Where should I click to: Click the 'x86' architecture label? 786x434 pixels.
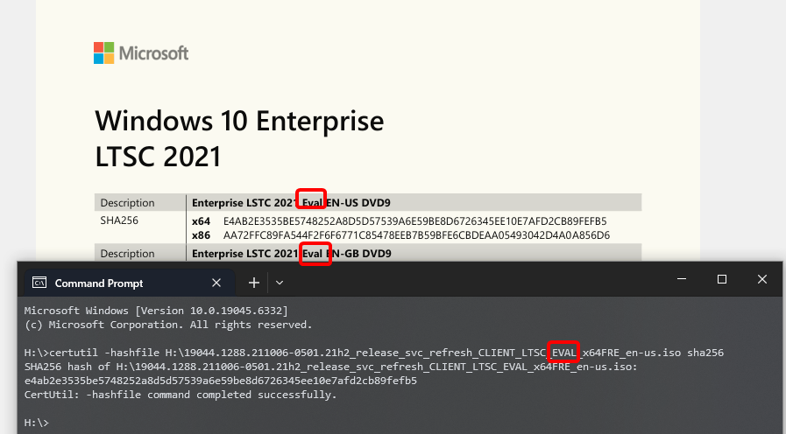pos(201,235)
